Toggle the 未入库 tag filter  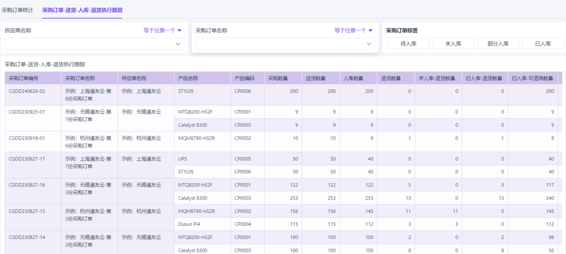(453, 43)
